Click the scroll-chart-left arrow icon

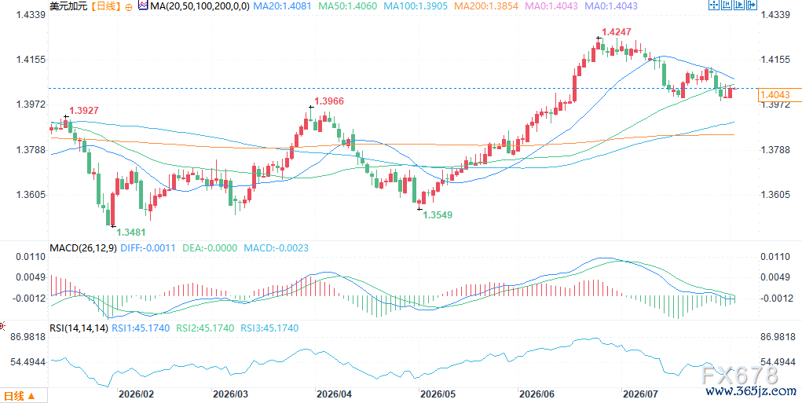727,5
